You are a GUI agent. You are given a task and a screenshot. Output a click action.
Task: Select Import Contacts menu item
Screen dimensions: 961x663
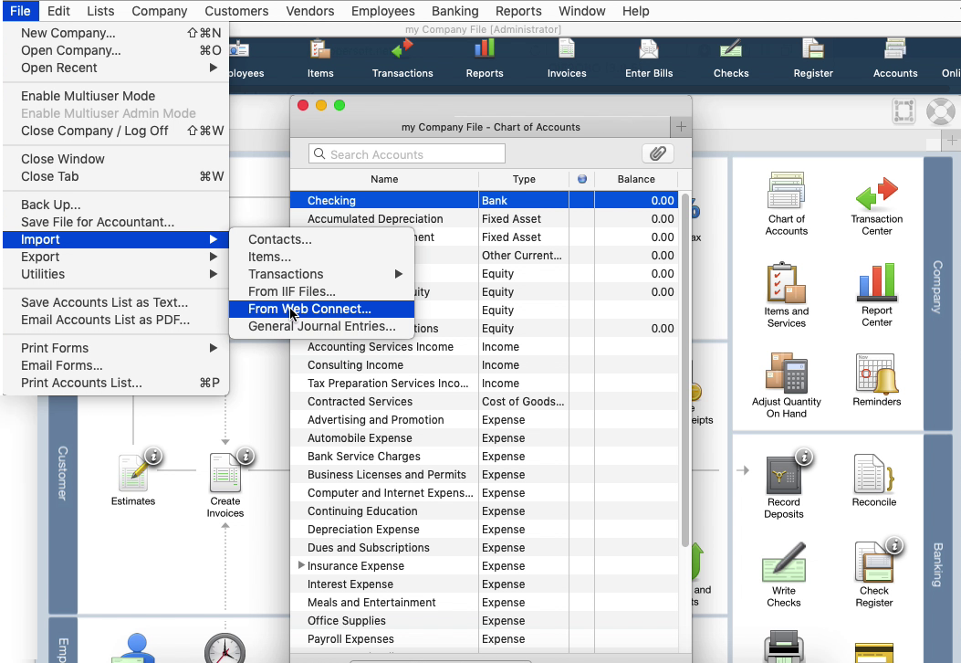[322, 239]
